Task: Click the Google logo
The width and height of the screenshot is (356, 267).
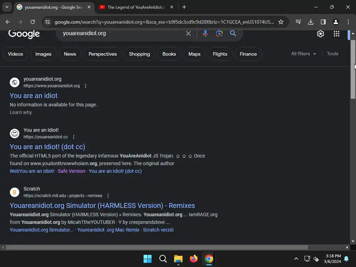Action: 24,34
